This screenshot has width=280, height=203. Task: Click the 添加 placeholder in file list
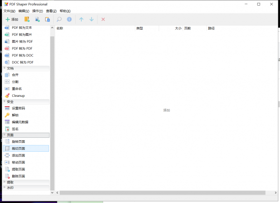pos(167,110)
